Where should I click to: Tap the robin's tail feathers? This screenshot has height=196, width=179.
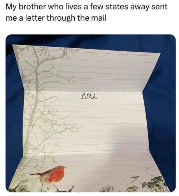[35, 174]
